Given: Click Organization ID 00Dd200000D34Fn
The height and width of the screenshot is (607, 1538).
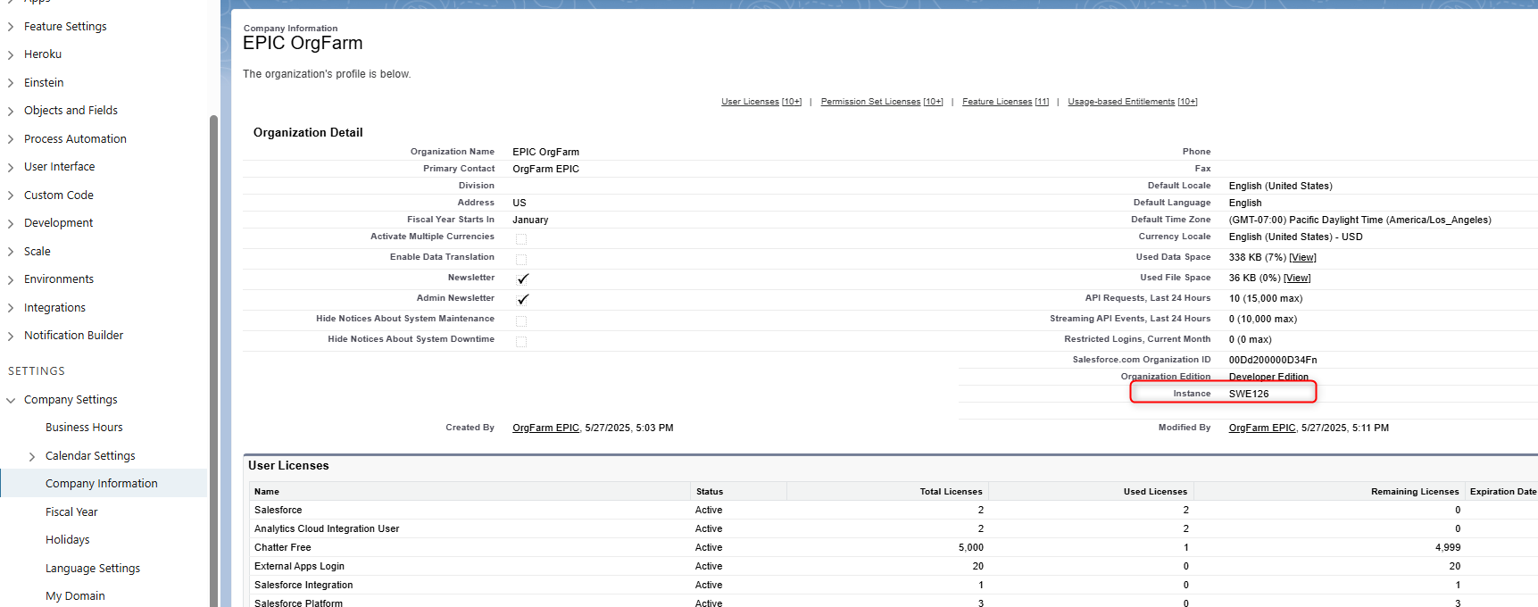Looking at the screenshot, I should 1273,361.
